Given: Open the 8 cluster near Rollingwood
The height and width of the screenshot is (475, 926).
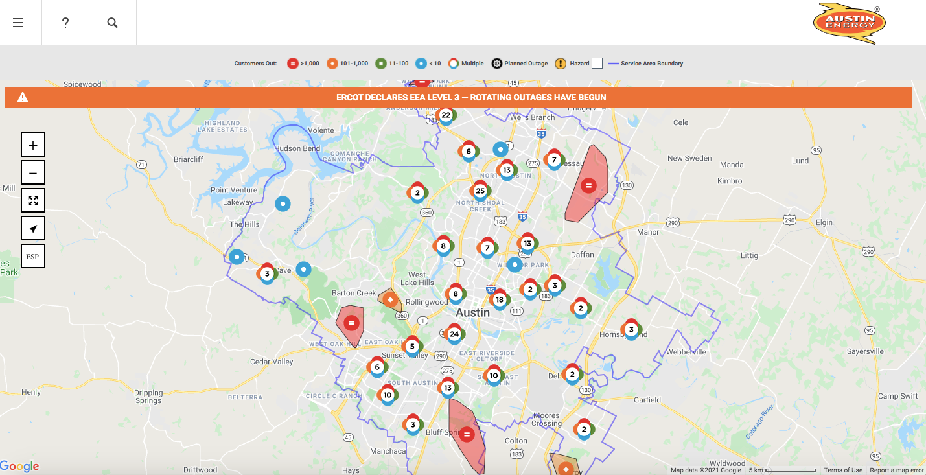Looking at the screenshot, I should 456,294.
